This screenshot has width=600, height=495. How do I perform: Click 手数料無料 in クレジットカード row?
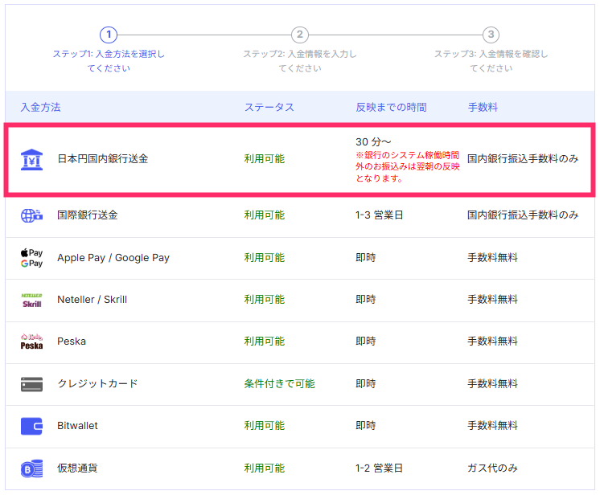(x=492, y=384)
